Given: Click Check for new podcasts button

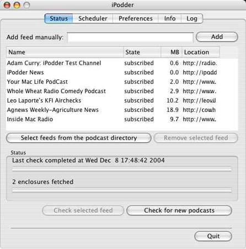Looking at the screenshot, I should click(179, 210).
